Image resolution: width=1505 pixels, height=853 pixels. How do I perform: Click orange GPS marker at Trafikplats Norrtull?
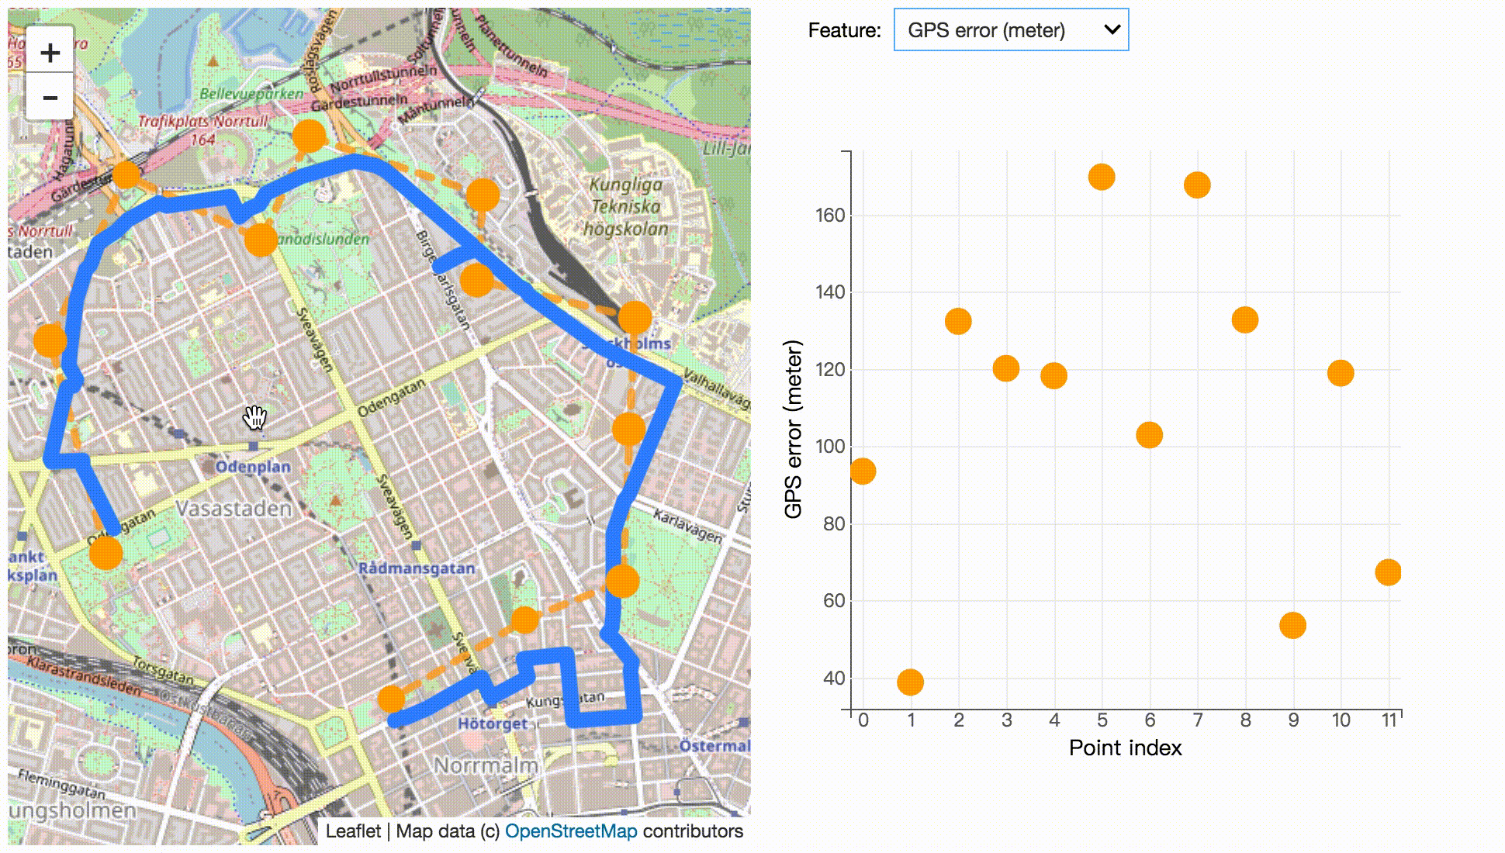127,174
